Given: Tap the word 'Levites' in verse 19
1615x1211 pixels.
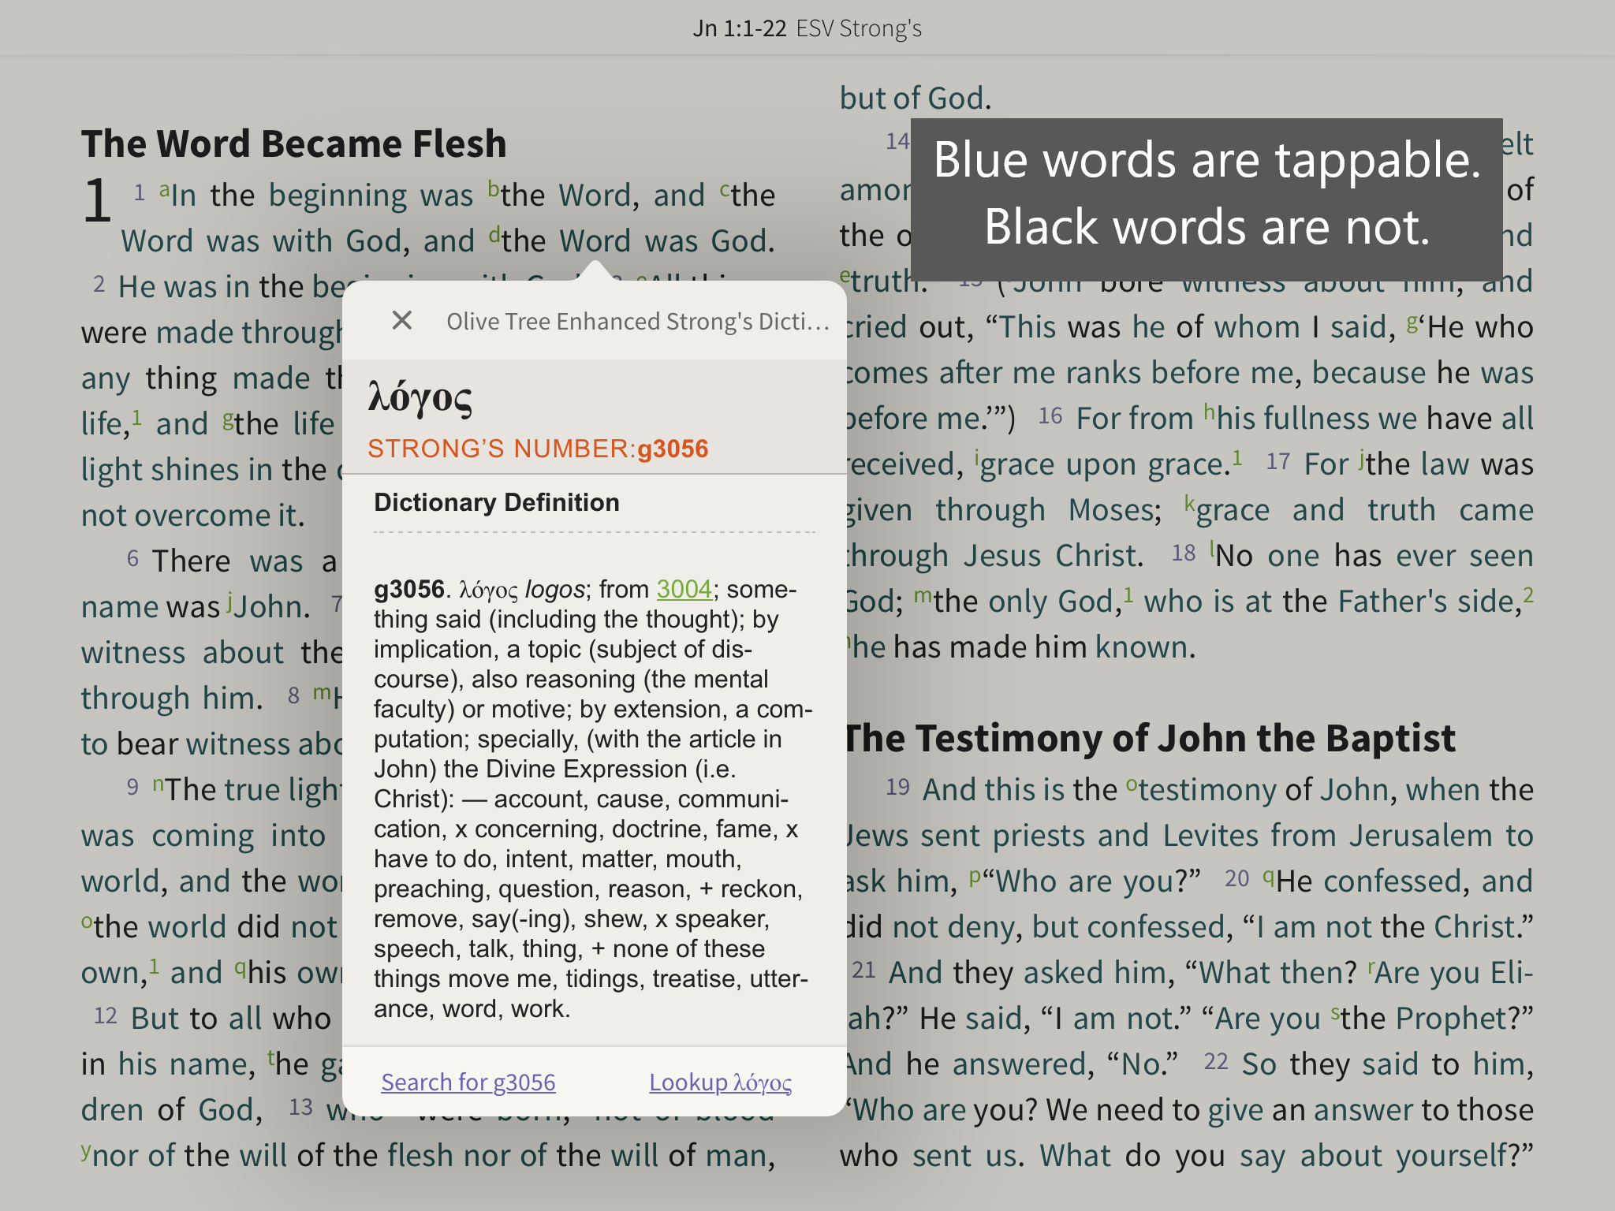Looking at the screenshot, I should coord(1210,836).
